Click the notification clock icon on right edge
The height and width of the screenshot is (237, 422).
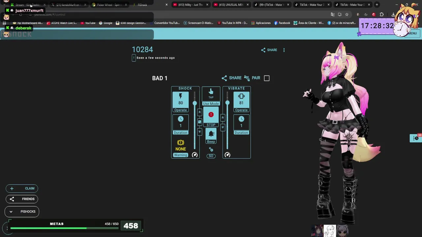(416, 138)
